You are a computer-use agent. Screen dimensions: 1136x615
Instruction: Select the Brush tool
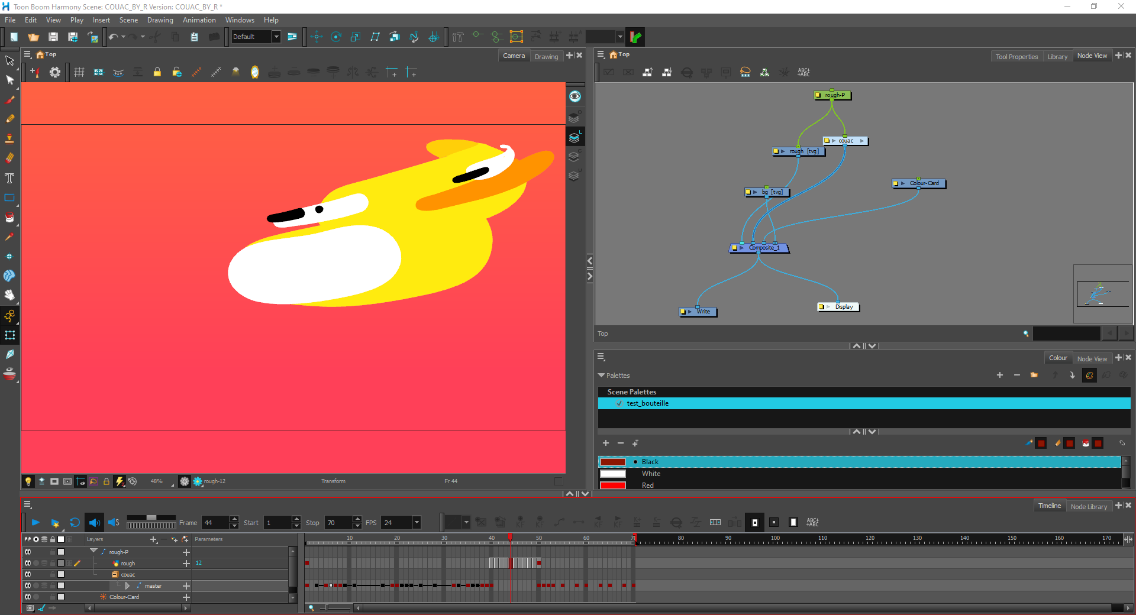click(x=9, y=99)
